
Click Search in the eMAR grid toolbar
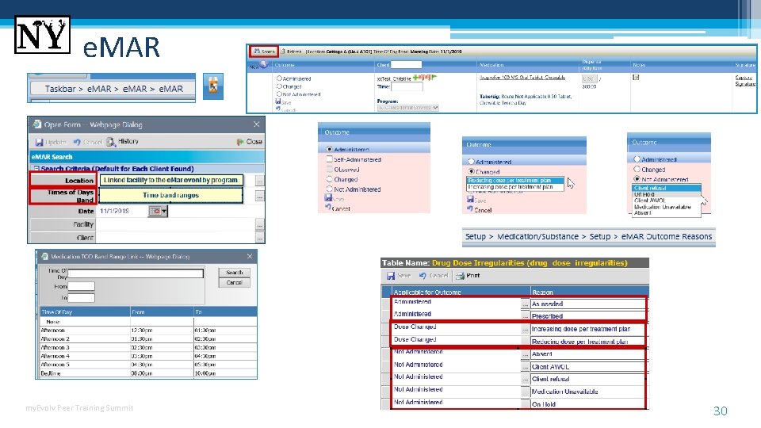click(x=264, y=51)
